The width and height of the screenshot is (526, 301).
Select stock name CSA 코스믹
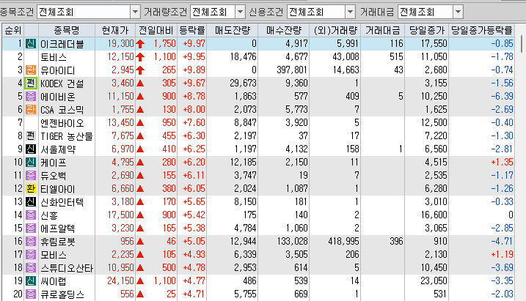tap(62, 110)
